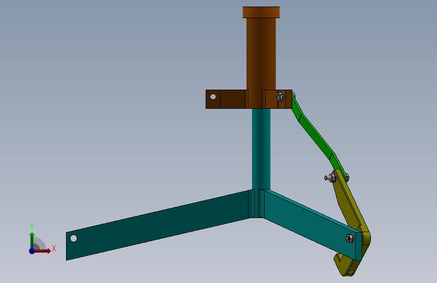Select the tall brown cylinder body
The width and height of the screenshot is (437, 283).
[261, 53]
